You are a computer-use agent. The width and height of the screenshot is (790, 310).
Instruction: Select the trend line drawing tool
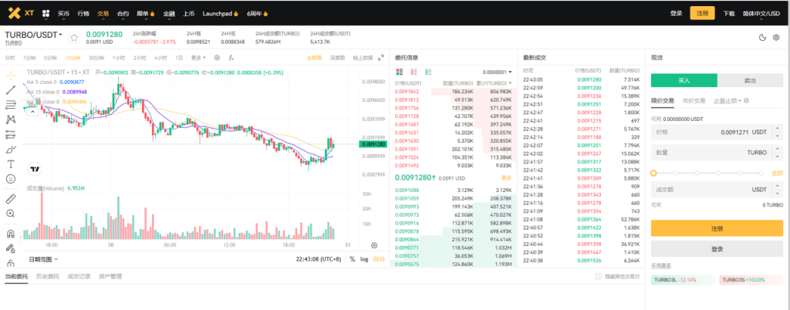11,89
